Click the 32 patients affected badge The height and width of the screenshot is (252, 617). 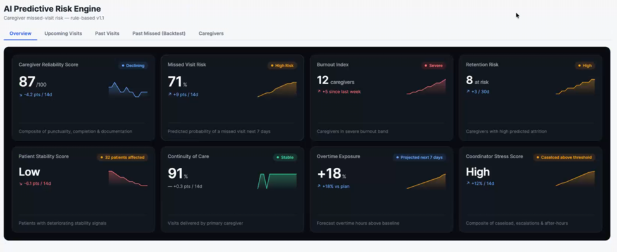click(x=122, y=158)
